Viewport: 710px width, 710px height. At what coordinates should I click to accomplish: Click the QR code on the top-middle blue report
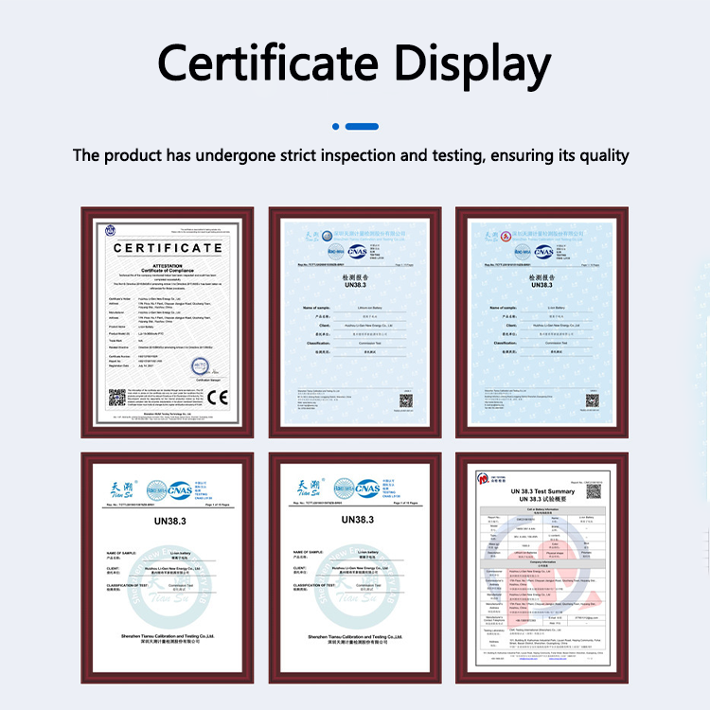click(406, 400)
